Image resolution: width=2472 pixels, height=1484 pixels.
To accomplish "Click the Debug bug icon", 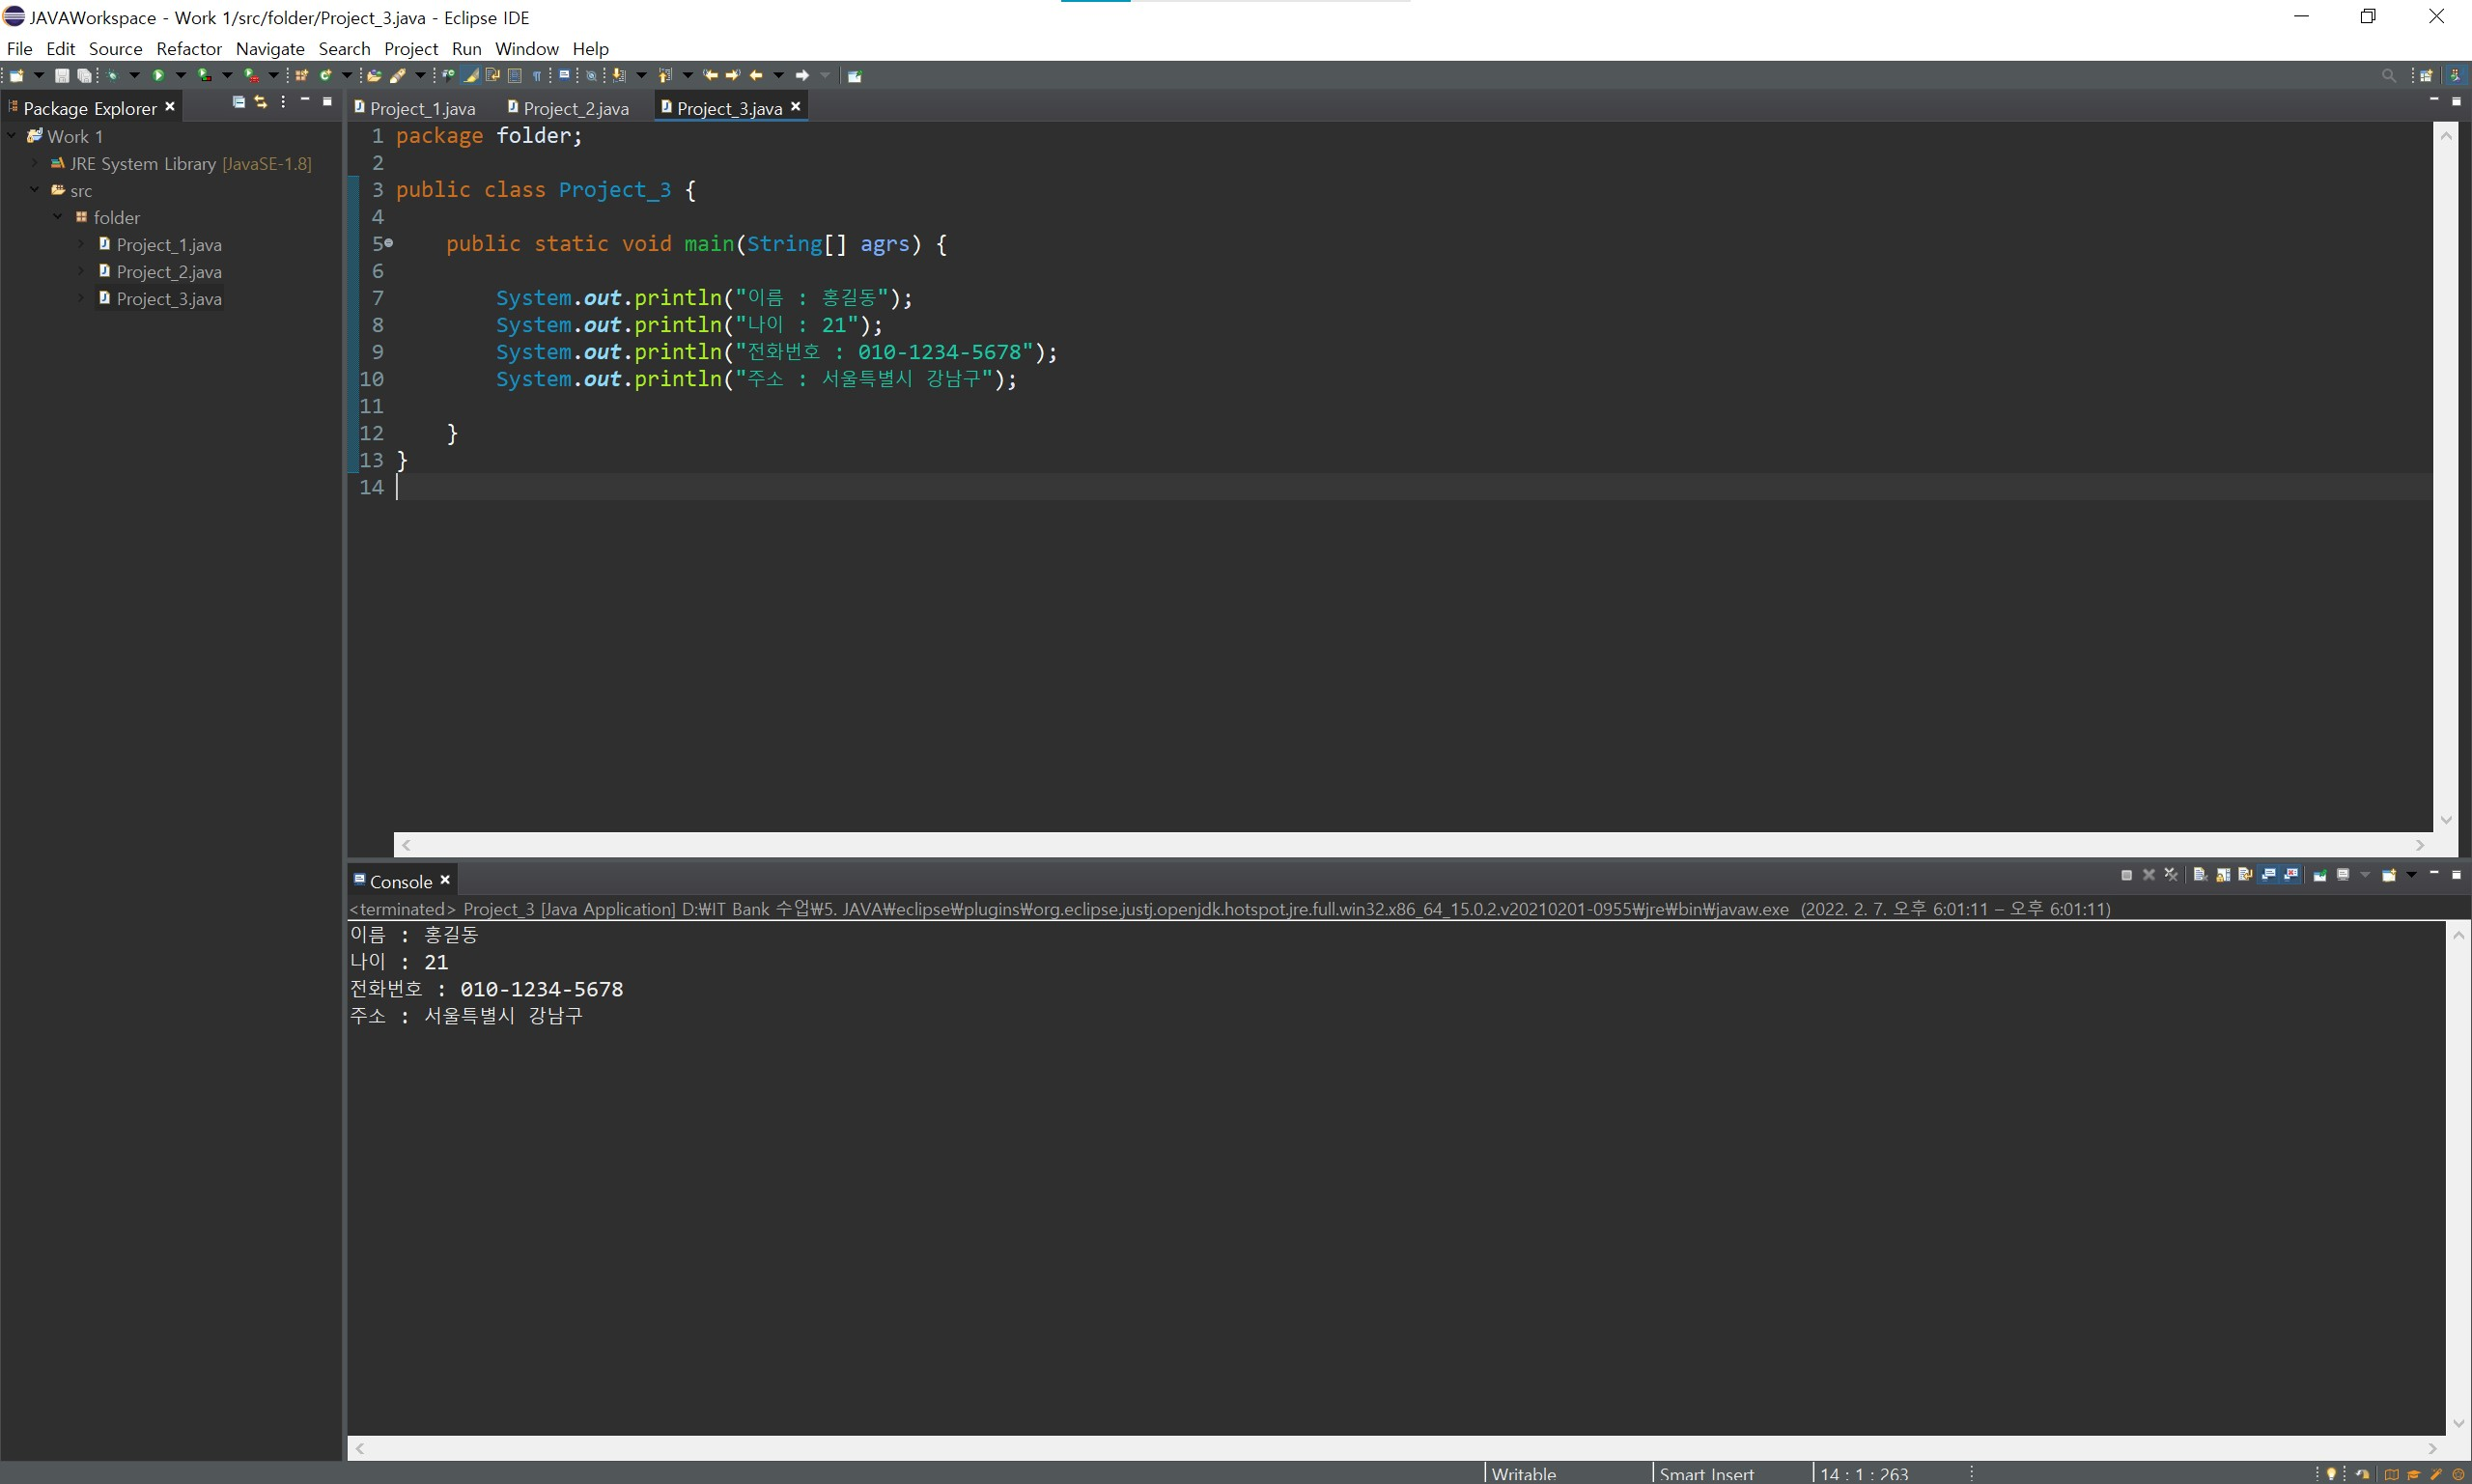I will pyautogui.click(x=112, y=75).
